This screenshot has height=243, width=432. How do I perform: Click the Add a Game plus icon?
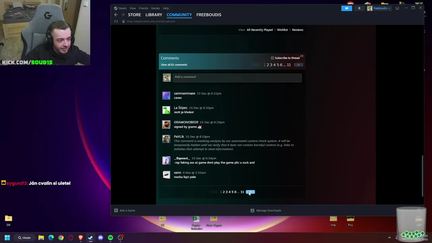click(116, 210)
